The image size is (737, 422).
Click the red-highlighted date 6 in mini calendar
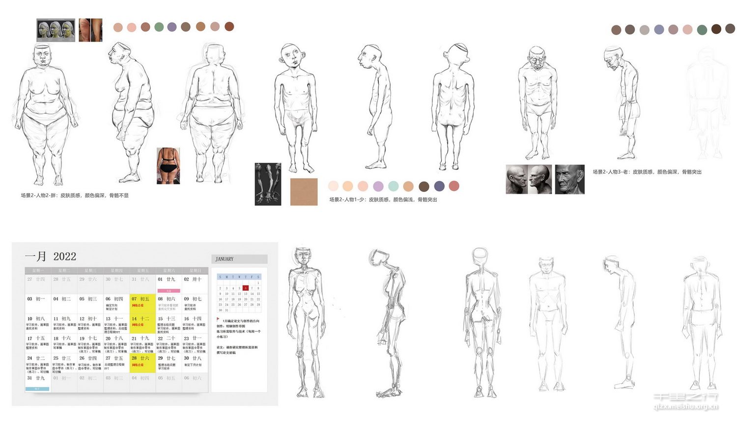(x=246, y=288)
